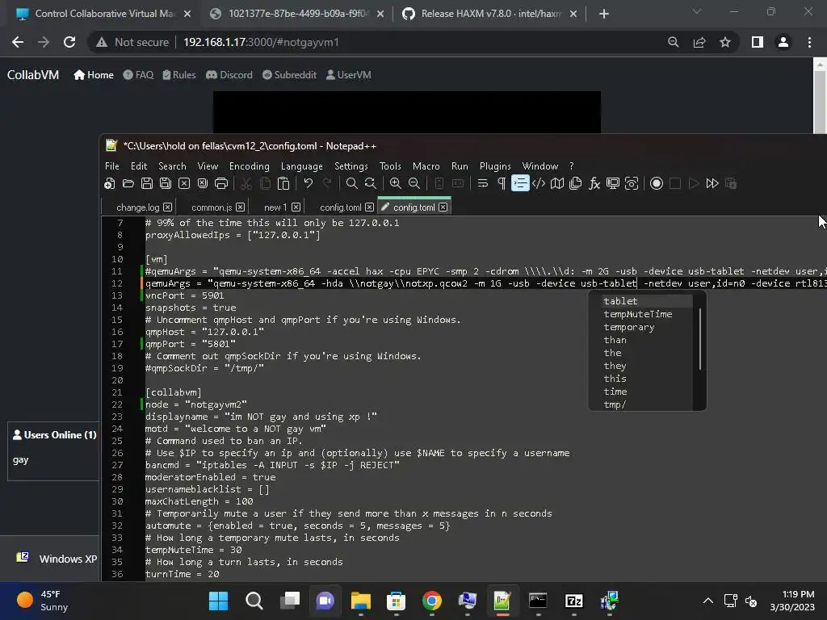This screenshot has height=620, width=827.
Task: Click the code tag language icon
Action: coord(539,183)
